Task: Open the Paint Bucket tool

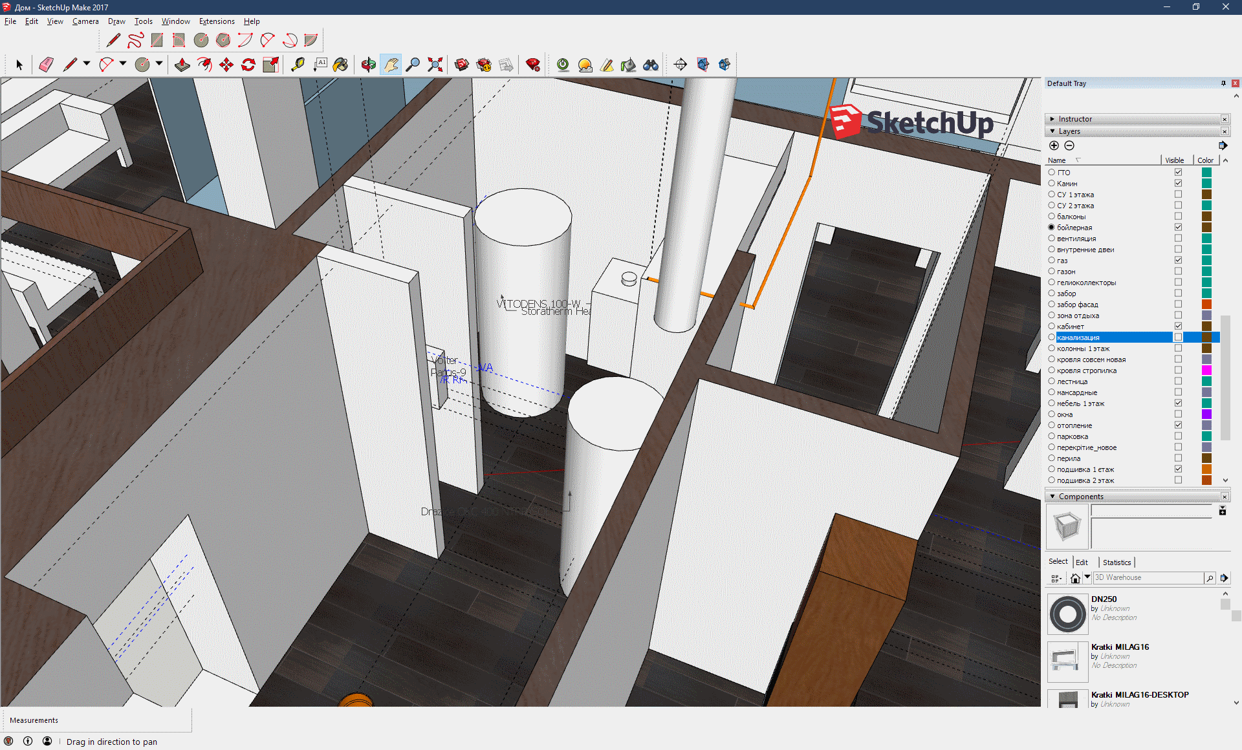Action: 341,65
